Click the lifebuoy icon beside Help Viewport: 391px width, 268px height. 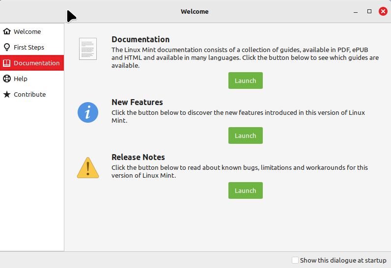pos(7,79)
